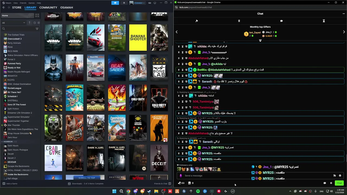This screenshot has height=195, width=347.
Task: Open advanced filter options icon in search bar
Action: pos(37,29)
